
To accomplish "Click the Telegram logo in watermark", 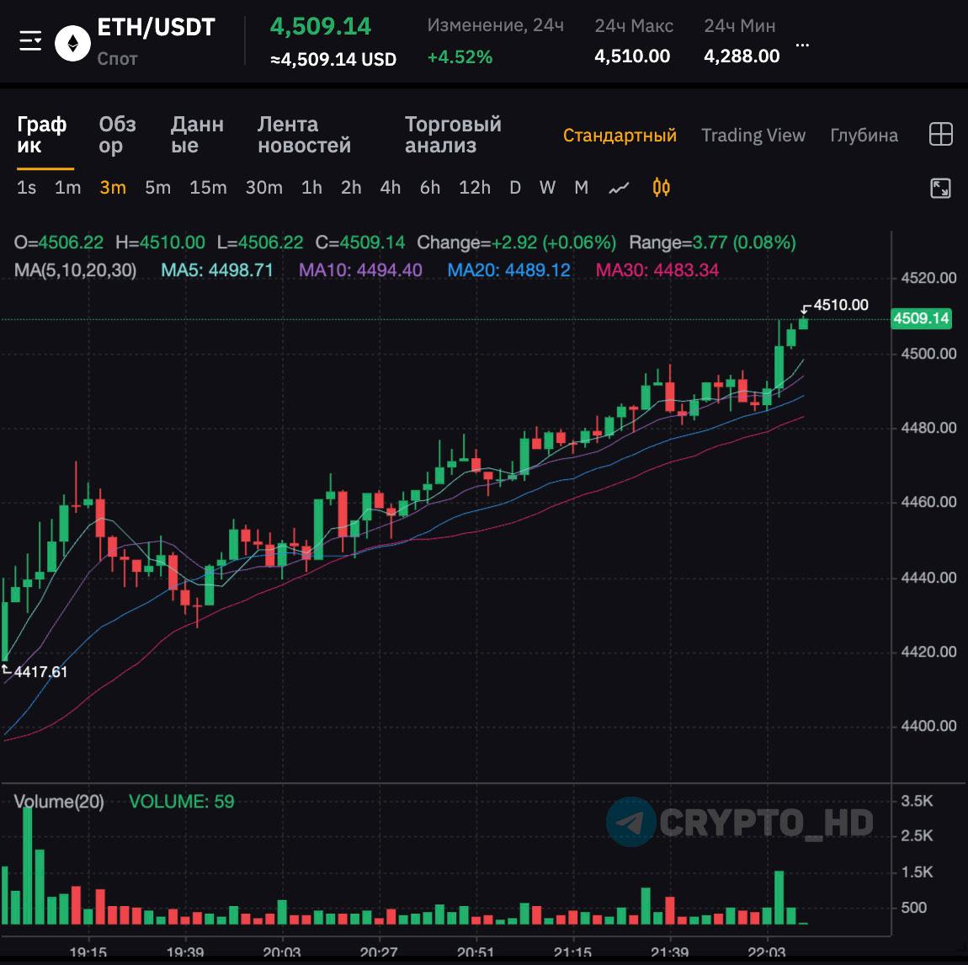I will point(630,823).
